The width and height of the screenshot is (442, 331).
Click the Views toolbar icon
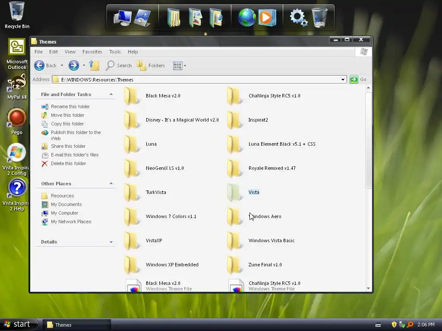click(177, 66)
